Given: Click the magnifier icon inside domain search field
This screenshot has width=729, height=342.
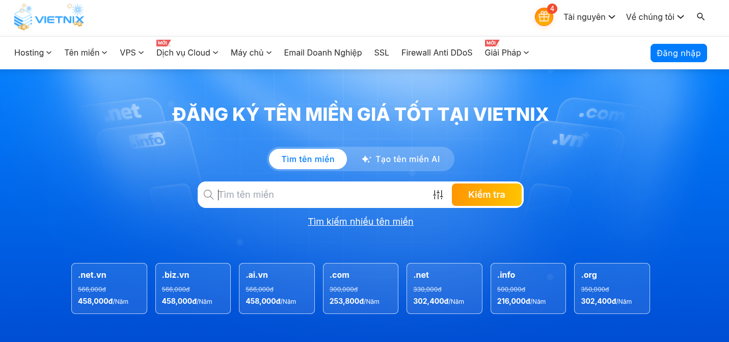Looking at the screenshot, I should [209, 194].
